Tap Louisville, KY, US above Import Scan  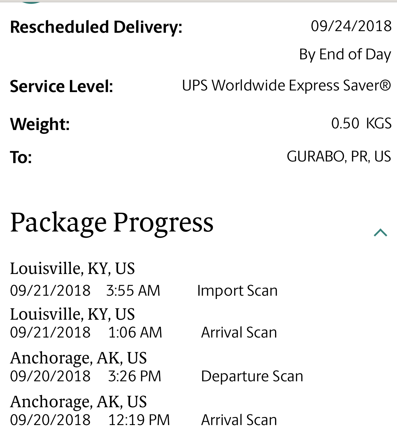[72, 268]
